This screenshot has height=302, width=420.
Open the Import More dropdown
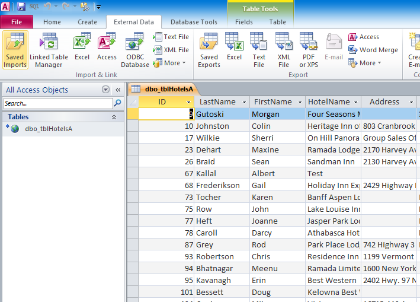[x=169, y=63]
